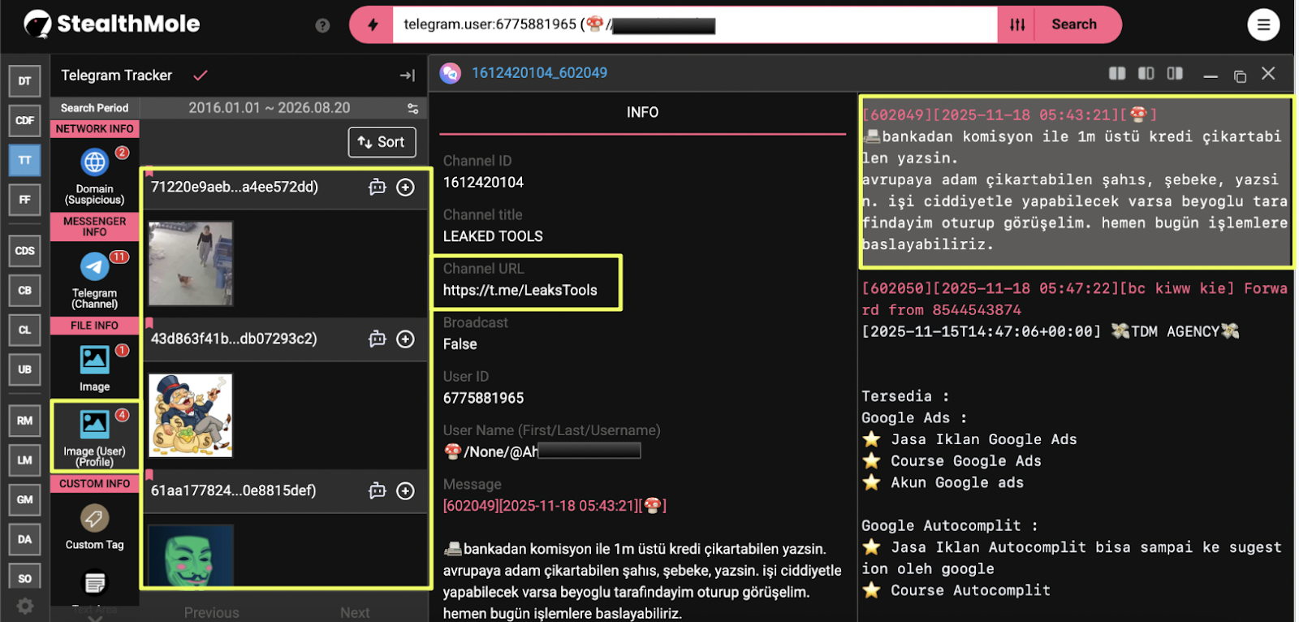Click the NETWORK INFO section header
Image resolution: width=1299 pixels, height=622 pixels.
[x=95, y=129]
